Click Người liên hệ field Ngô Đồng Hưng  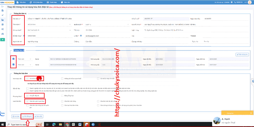pos(49,42)
